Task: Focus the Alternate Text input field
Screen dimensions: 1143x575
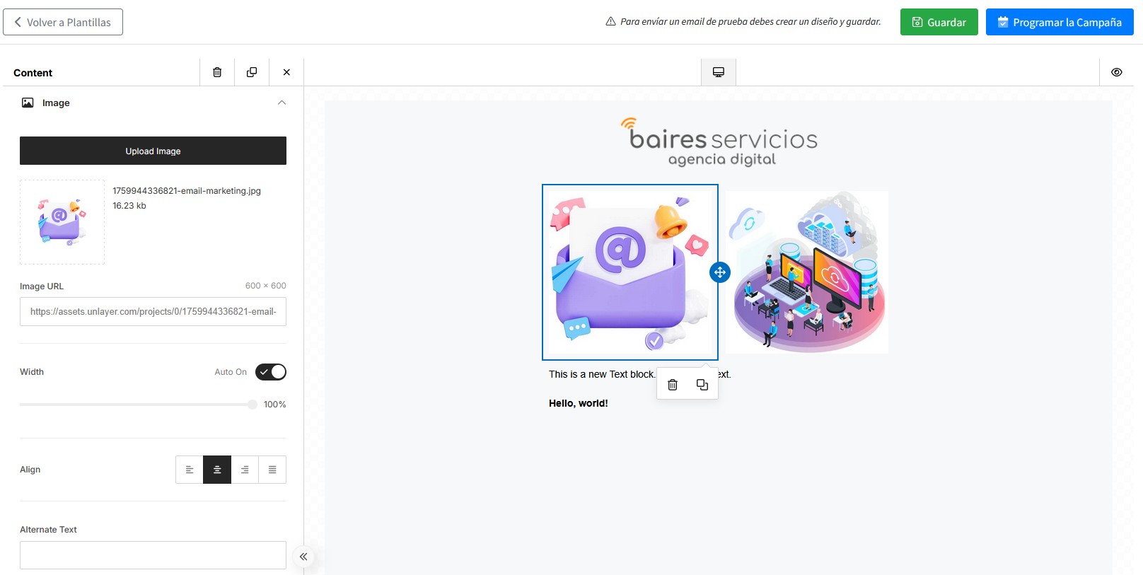Action: (x=153, y=555)
